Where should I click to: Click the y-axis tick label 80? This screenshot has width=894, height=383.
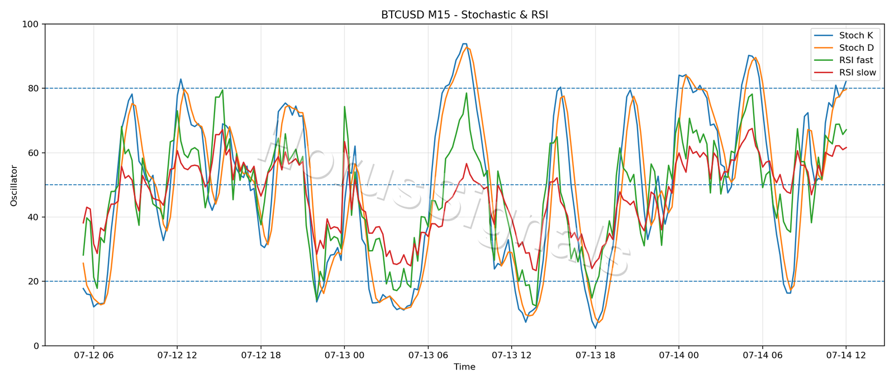tap(34, 88)
